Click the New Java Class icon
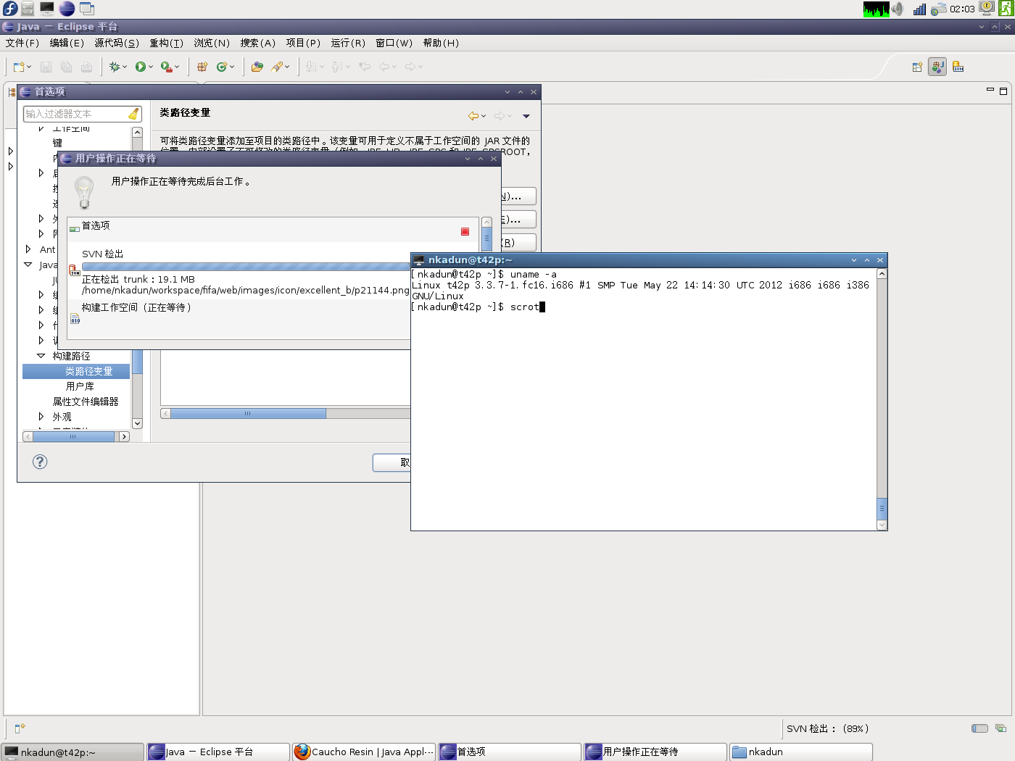The image size is (1015, 761). tap(222, 67)
